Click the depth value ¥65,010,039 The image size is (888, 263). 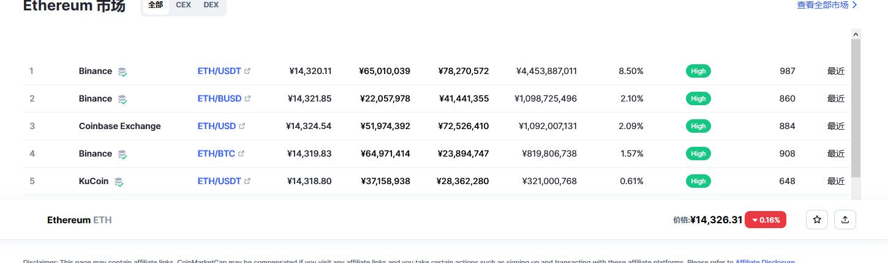point(385,71)
